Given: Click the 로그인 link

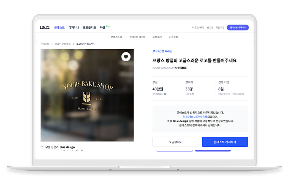Looking at the screenshot, I should (x=210, y=28).
